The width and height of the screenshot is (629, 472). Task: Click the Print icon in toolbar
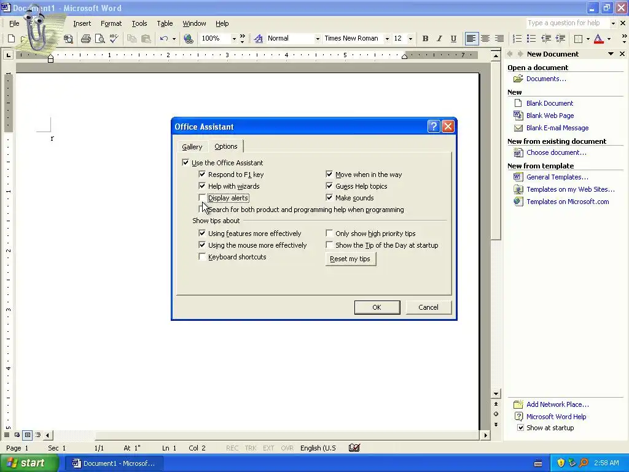[85, 39]
